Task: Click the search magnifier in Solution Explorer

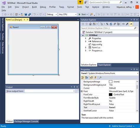Action: 135,28
